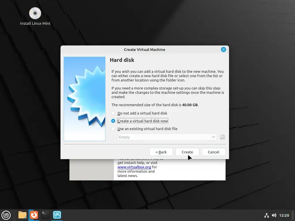The width and height of the screenshot is (295, 221).
Task: Click the recommended size '40.00 GB' text
Action: tap(190, 105)
